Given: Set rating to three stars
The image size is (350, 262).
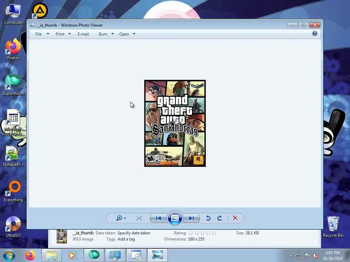Looking at the screenshot, I should click(x=202, y=233).
